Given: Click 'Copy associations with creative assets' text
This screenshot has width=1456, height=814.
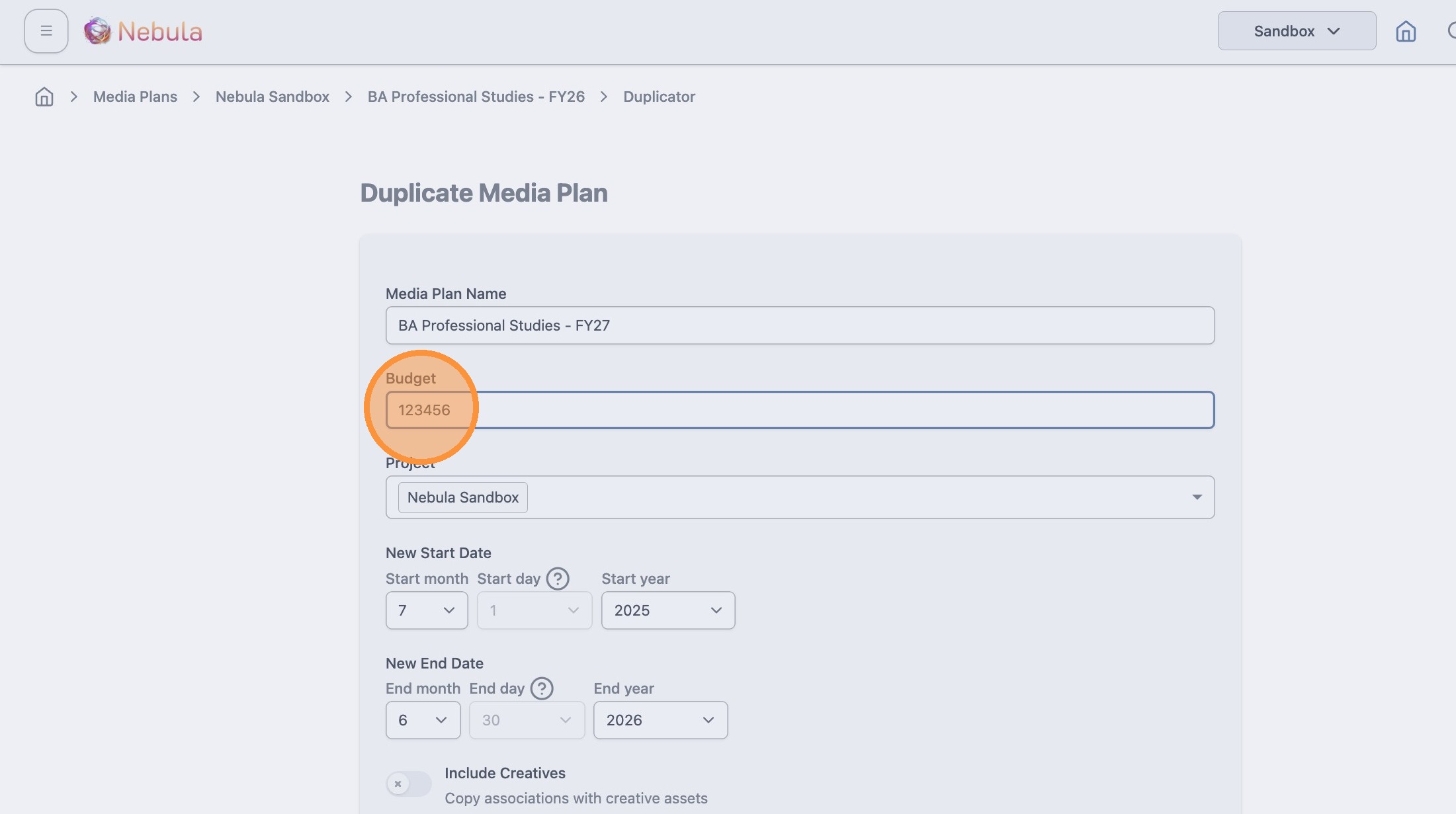Looking at the screenshot, I should point(576,798).
